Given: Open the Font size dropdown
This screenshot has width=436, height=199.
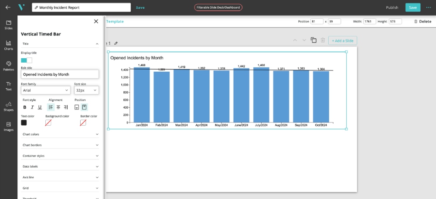Looking at the screenshot, I should 86,90.
